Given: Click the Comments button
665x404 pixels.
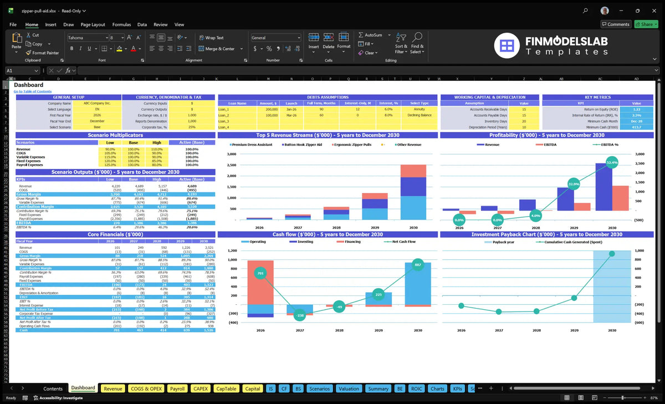Looking at the screenshot, I should click(x=616, y=24).
